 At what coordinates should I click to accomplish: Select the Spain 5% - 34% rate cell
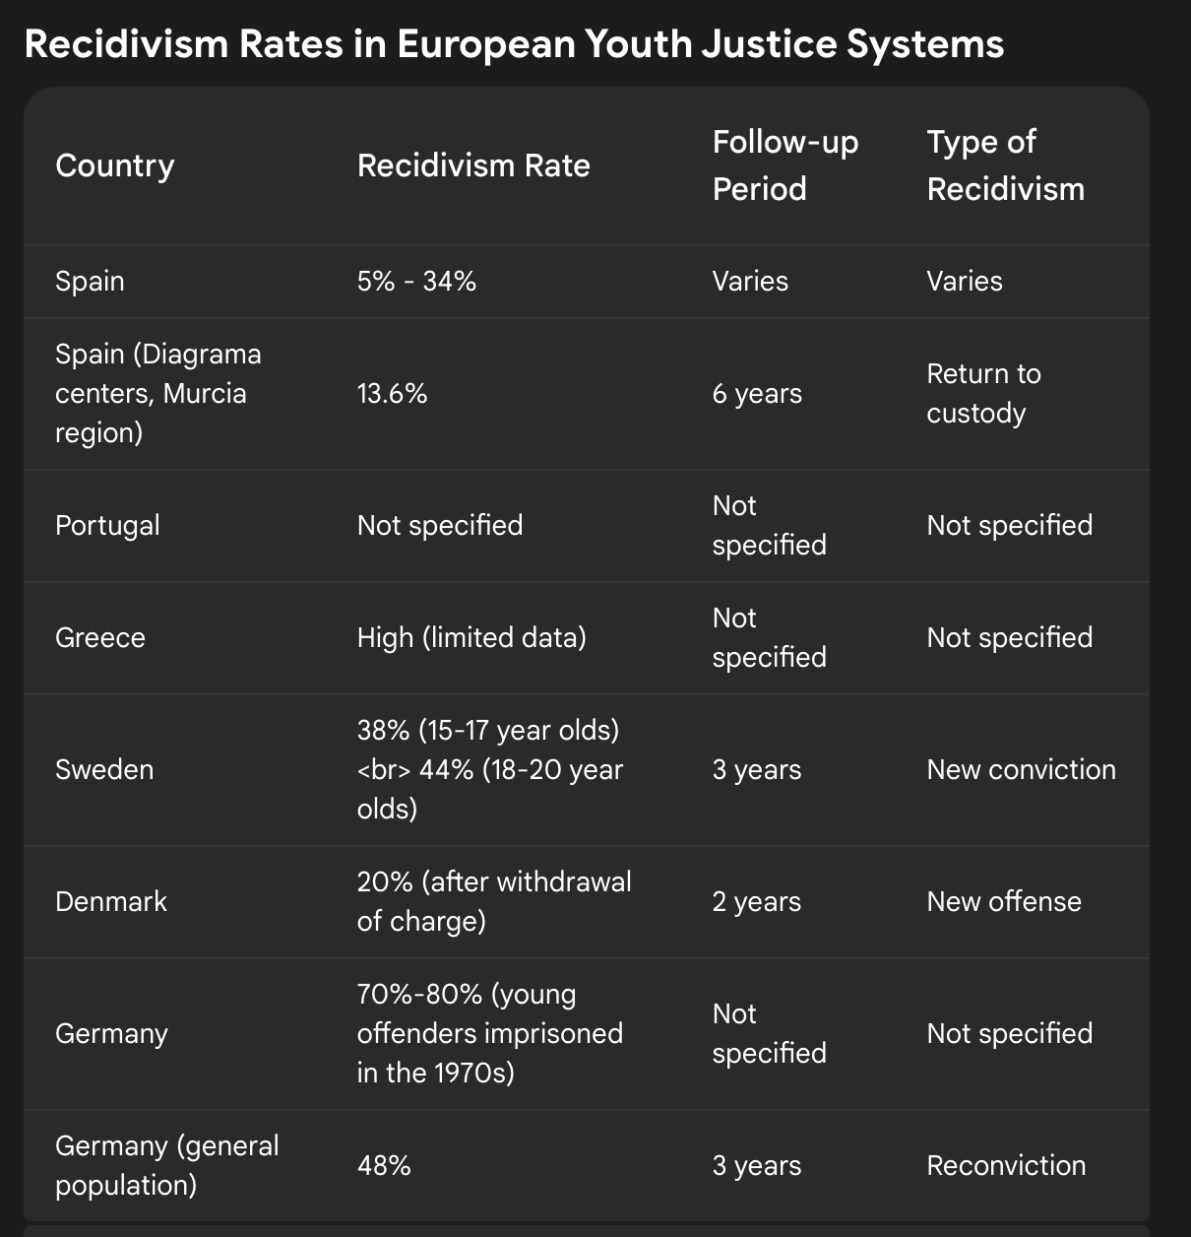click(x=416, y=282)
